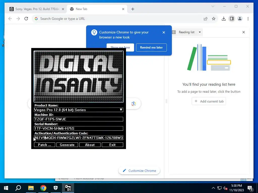Click the Activation/Authentication Code field
258x193 pixels.
pos(79,138)
